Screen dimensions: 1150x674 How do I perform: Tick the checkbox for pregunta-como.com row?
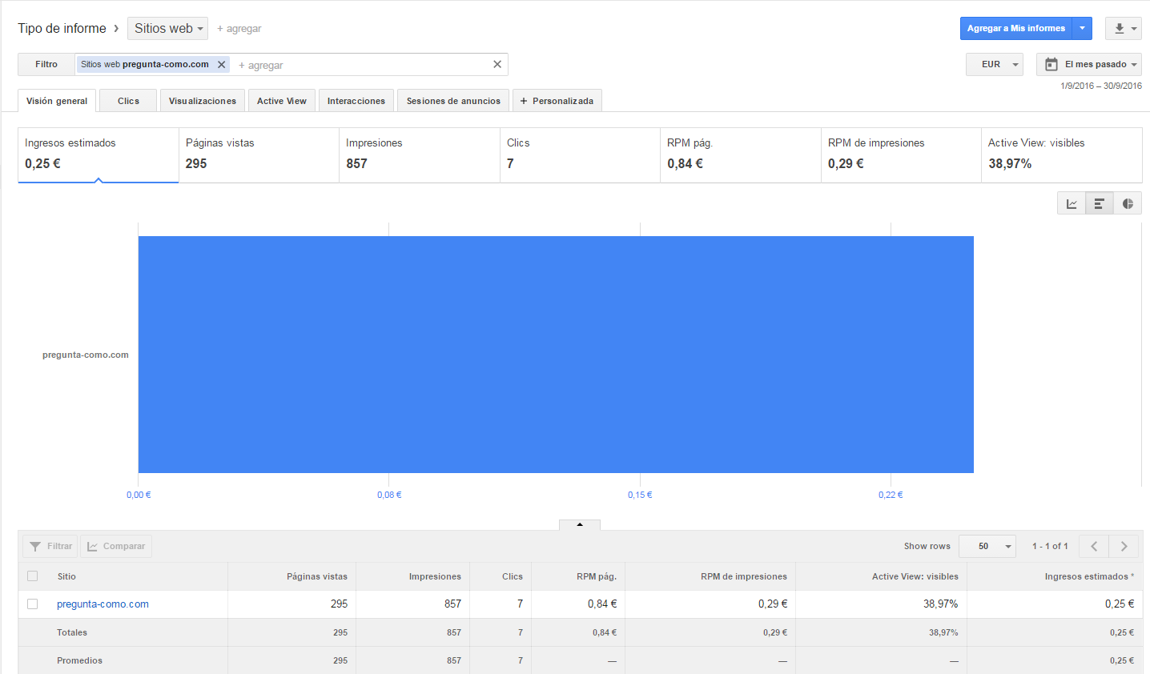click(x=33, y=604)
